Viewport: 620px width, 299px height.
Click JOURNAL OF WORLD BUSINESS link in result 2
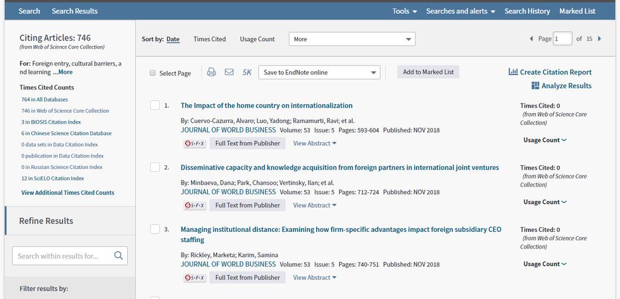click(228, 192)
